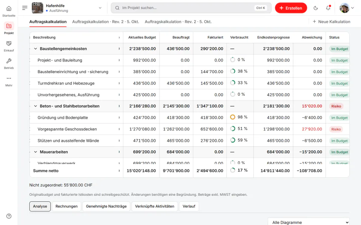Click Risiko badge for Vorgespannte Geschossdecken
Screen dimensions: 361x225
coord(336,129)
